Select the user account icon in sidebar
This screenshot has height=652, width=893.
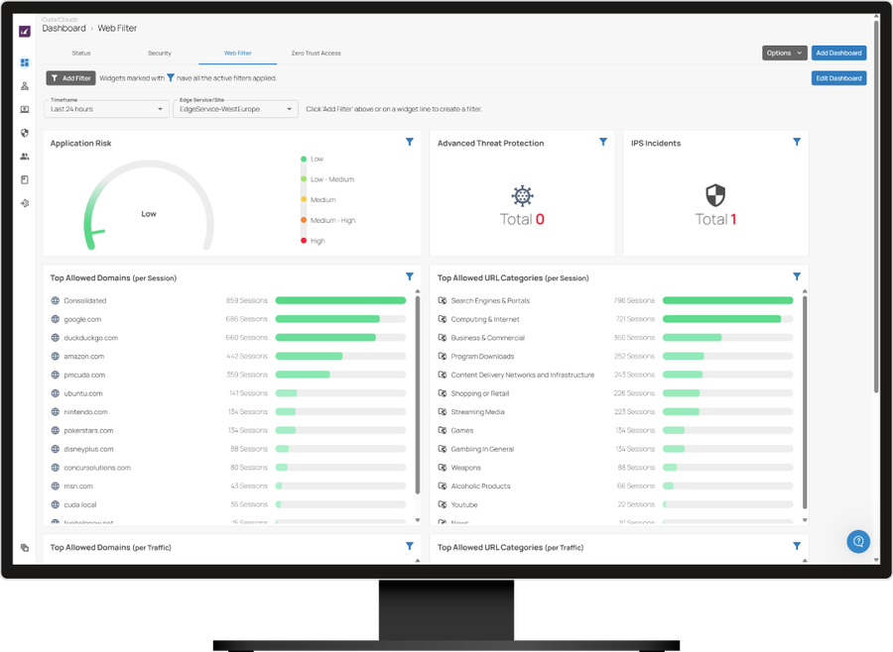coord(25,86)
